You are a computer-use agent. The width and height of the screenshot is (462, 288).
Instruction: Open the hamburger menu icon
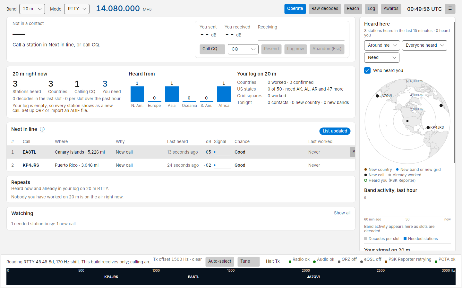pyautogui.click(x=450, y=9)
